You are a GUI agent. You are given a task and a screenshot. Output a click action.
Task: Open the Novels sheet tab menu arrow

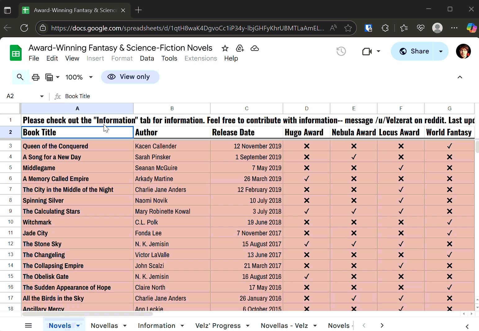point(78,326)
